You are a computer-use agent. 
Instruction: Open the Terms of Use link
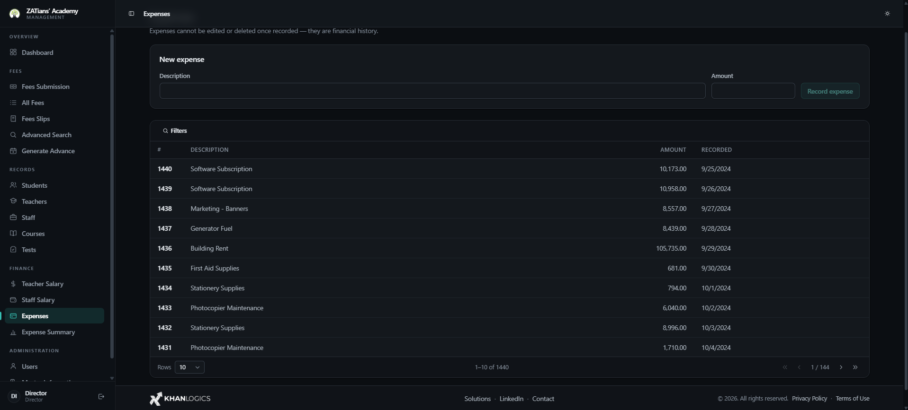point(853,399)
